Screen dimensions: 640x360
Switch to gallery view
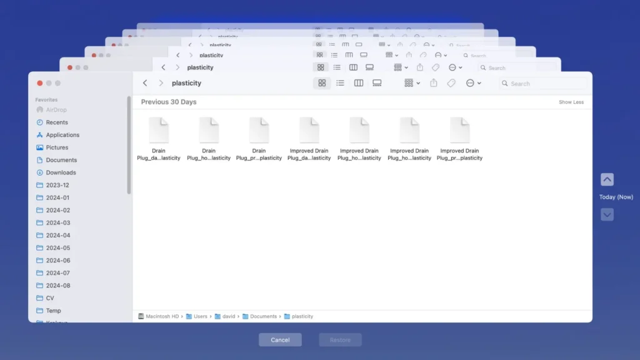coord(376,82)
